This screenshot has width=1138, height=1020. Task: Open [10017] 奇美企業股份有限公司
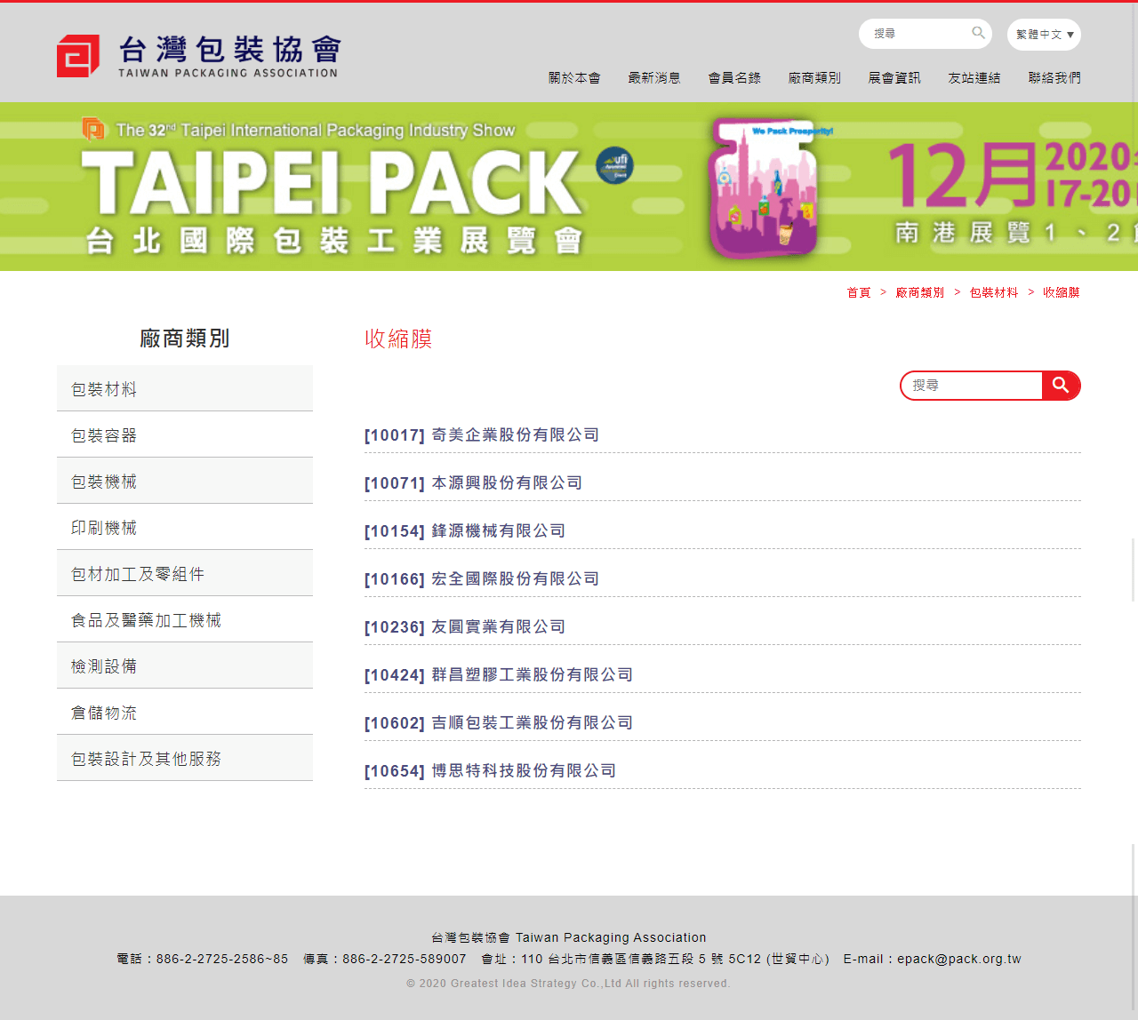(x=482, y=434)
